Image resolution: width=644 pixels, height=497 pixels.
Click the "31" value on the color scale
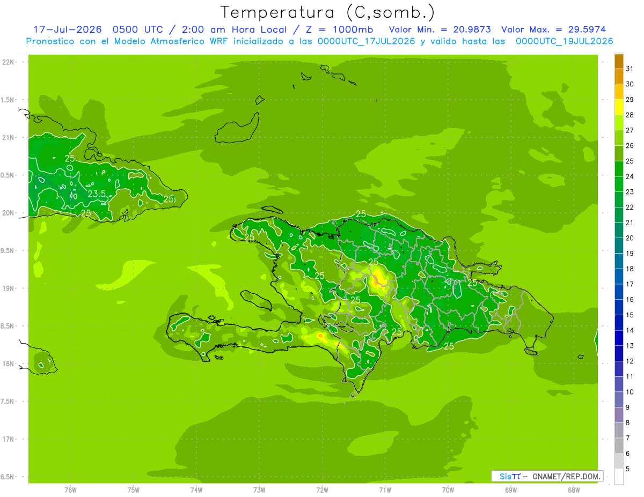coord(630,69)
